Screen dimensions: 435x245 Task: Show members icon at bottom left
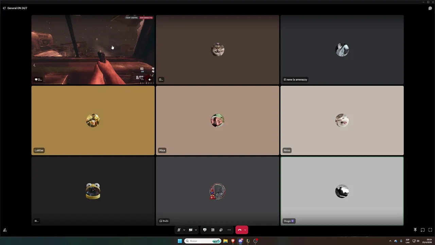pos(4,230)
